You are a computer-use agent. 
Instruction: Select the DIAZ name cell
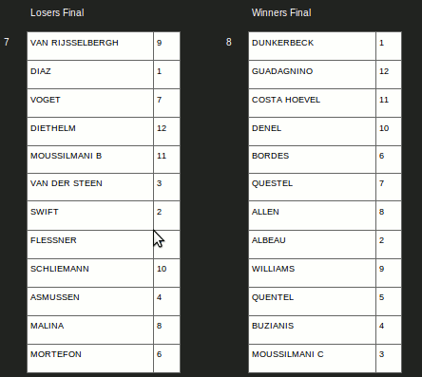tap(90, 75)
